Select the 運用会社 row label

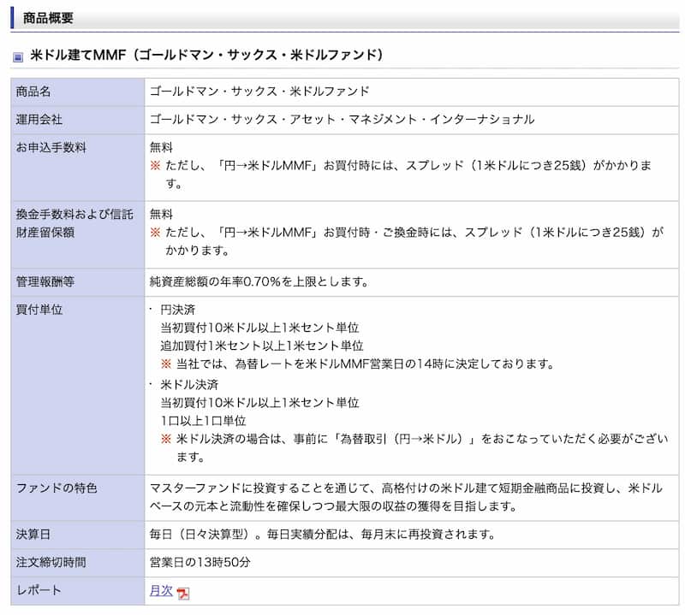click(x=39, y=119)
